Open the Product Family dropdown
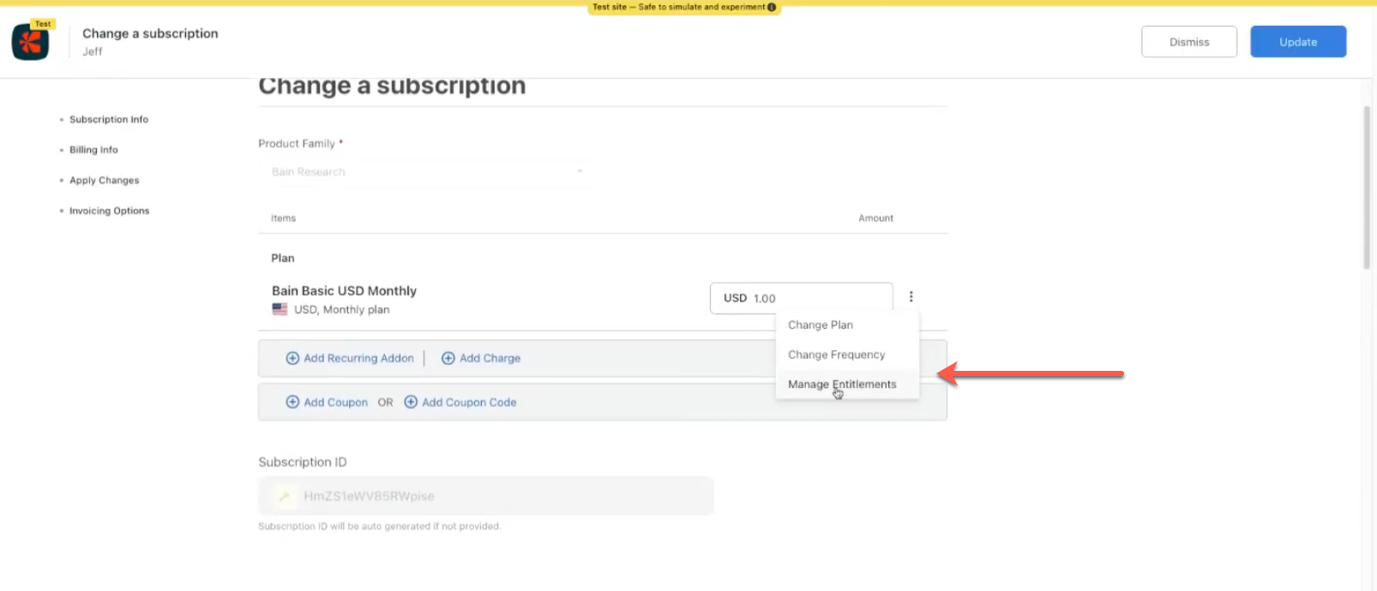 [426, 172]
